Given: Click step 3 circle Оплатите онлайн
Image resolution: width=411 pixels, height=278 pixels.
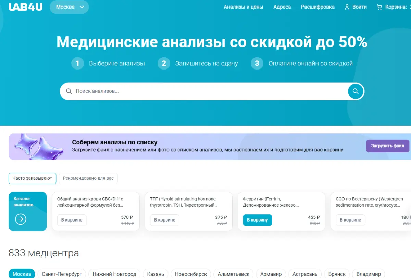Looking at the screenshot, I should (x=257, y=63).
